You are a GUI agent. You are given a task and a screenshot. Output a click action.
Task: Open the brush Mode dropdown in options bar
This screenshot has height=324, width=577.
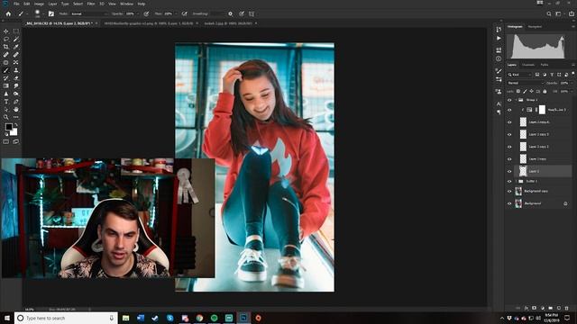[x=89, y=13]
